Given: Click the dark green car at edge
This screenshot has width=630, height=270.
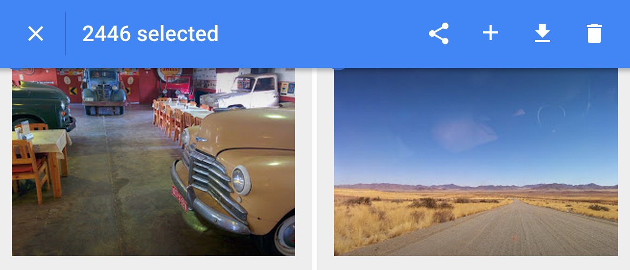Looking at the screenshot, I should coord(40,104).
